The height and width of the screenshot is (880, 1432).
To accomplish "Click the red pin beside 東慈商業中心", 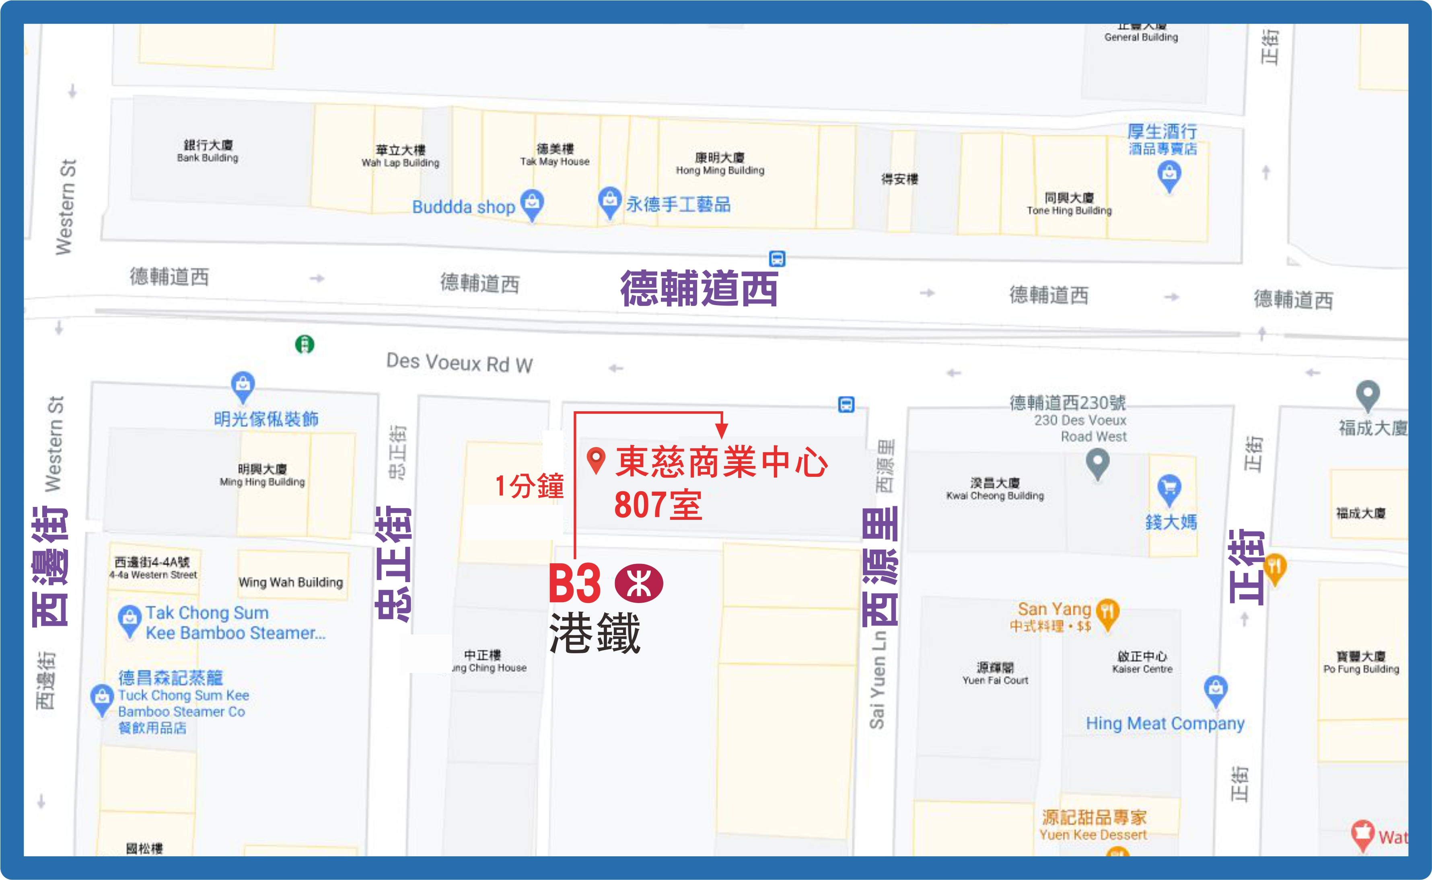I will pyautogui.click(x=596, y=460).
